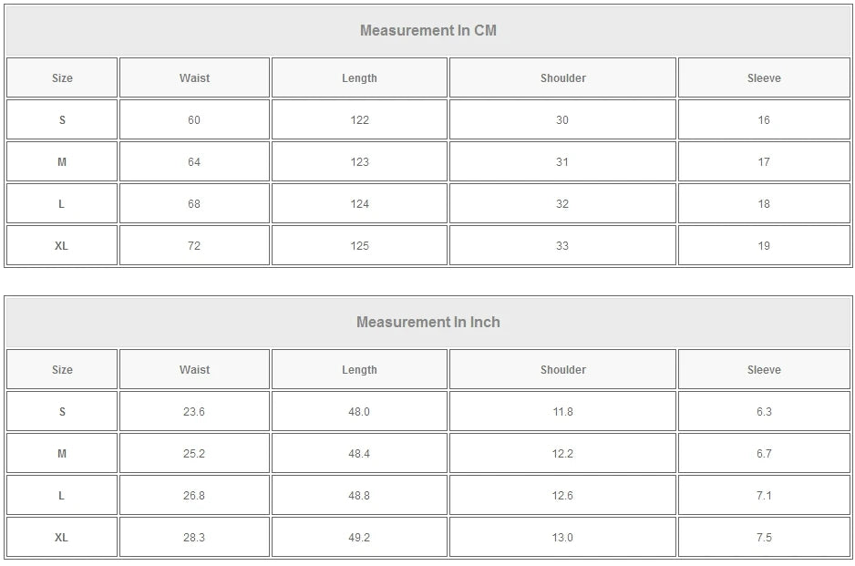The width and height of the screenshot is (855, 566).
Task: Click the waist value 28.3 cell
Action: [194, 538]
